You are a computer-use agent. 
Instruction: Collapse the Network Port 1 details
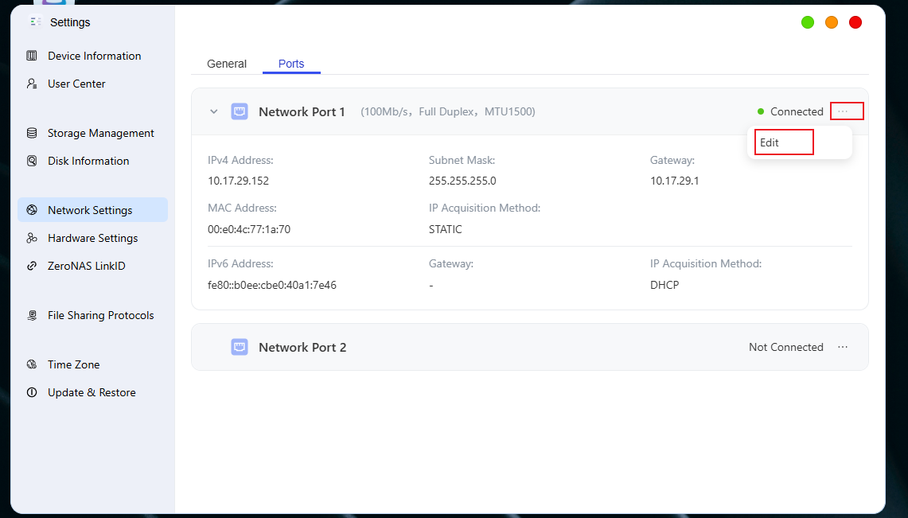[214, 111]
